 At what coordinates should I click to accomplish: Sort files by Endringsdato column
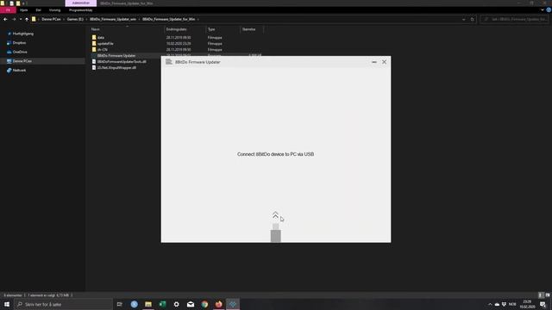[x=176, y=29]
